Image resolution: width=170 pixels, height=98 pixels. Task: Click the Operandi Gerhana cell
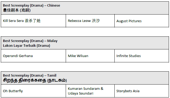[x=33, y=56]
